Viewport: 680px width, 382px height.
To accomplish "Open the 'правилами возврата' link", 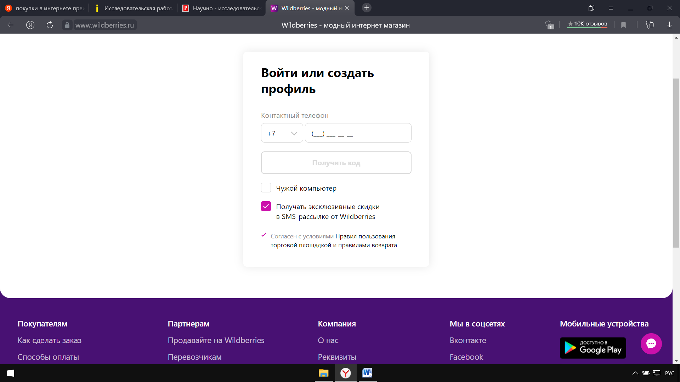I will coord(367,245).
